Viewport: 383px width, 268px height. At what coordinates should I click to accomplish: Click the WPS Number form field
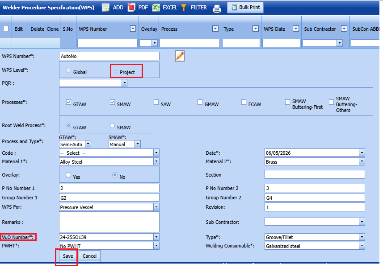(109, 56)
